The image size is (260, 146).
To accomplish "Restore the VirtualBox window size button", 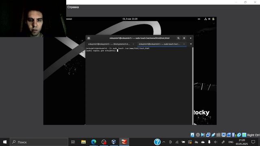I will [x=245, y=2].
